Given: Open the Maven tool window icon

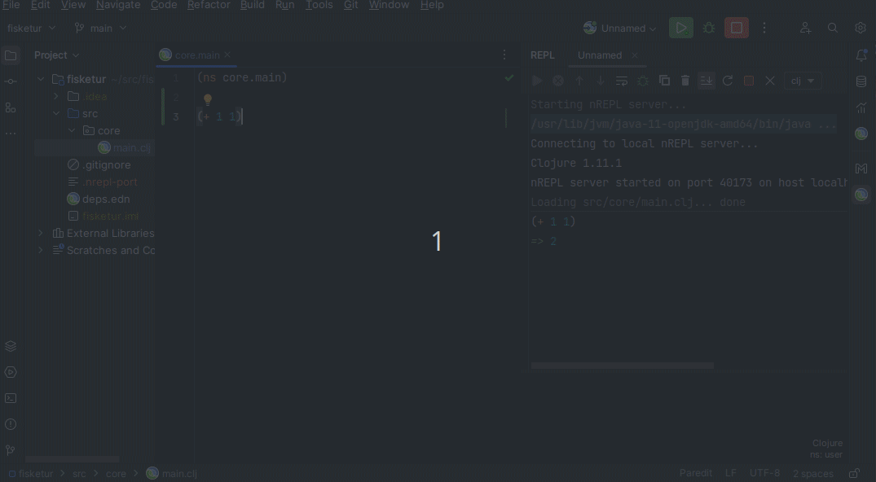Looking at the screenshot, I should tap(861, 169).
